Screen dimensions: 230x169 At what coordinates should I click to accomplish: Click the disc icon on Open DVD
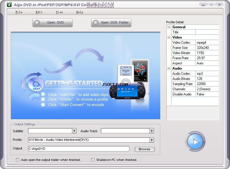pos(37,23)
